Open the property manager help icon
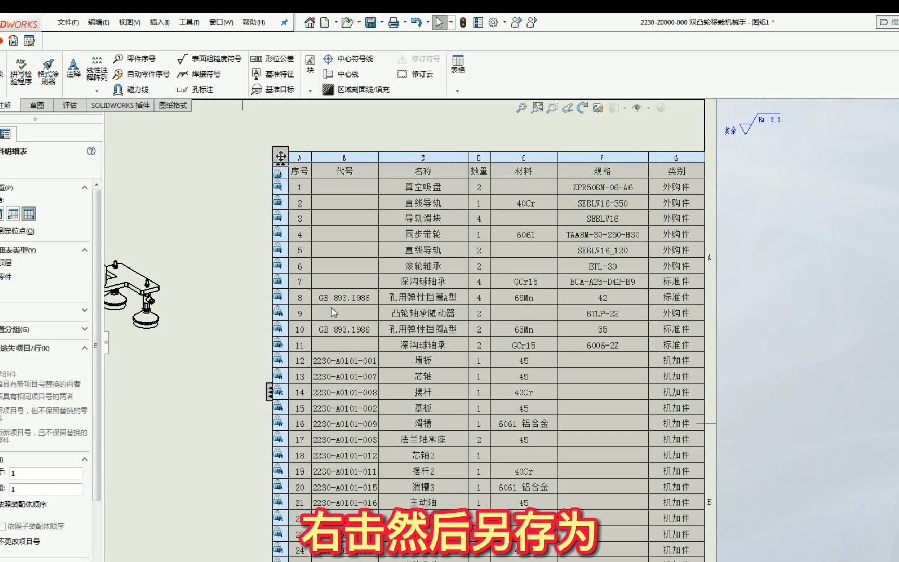Viewport: 899px width, 562px height. click(91, 151)
